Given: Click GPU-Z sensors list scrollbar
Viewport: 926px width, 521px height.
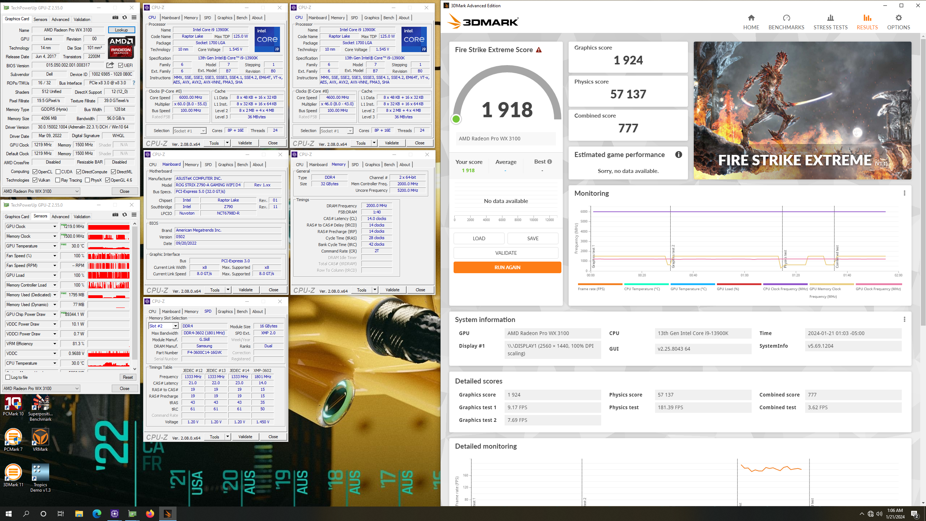Looking at the screenshot, I should tap(135, 294).
